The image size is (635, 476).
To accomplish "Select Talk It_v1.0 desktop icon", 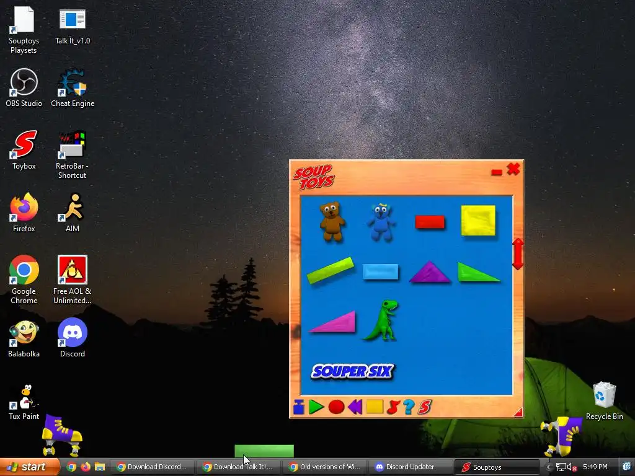I will point(73,27).
